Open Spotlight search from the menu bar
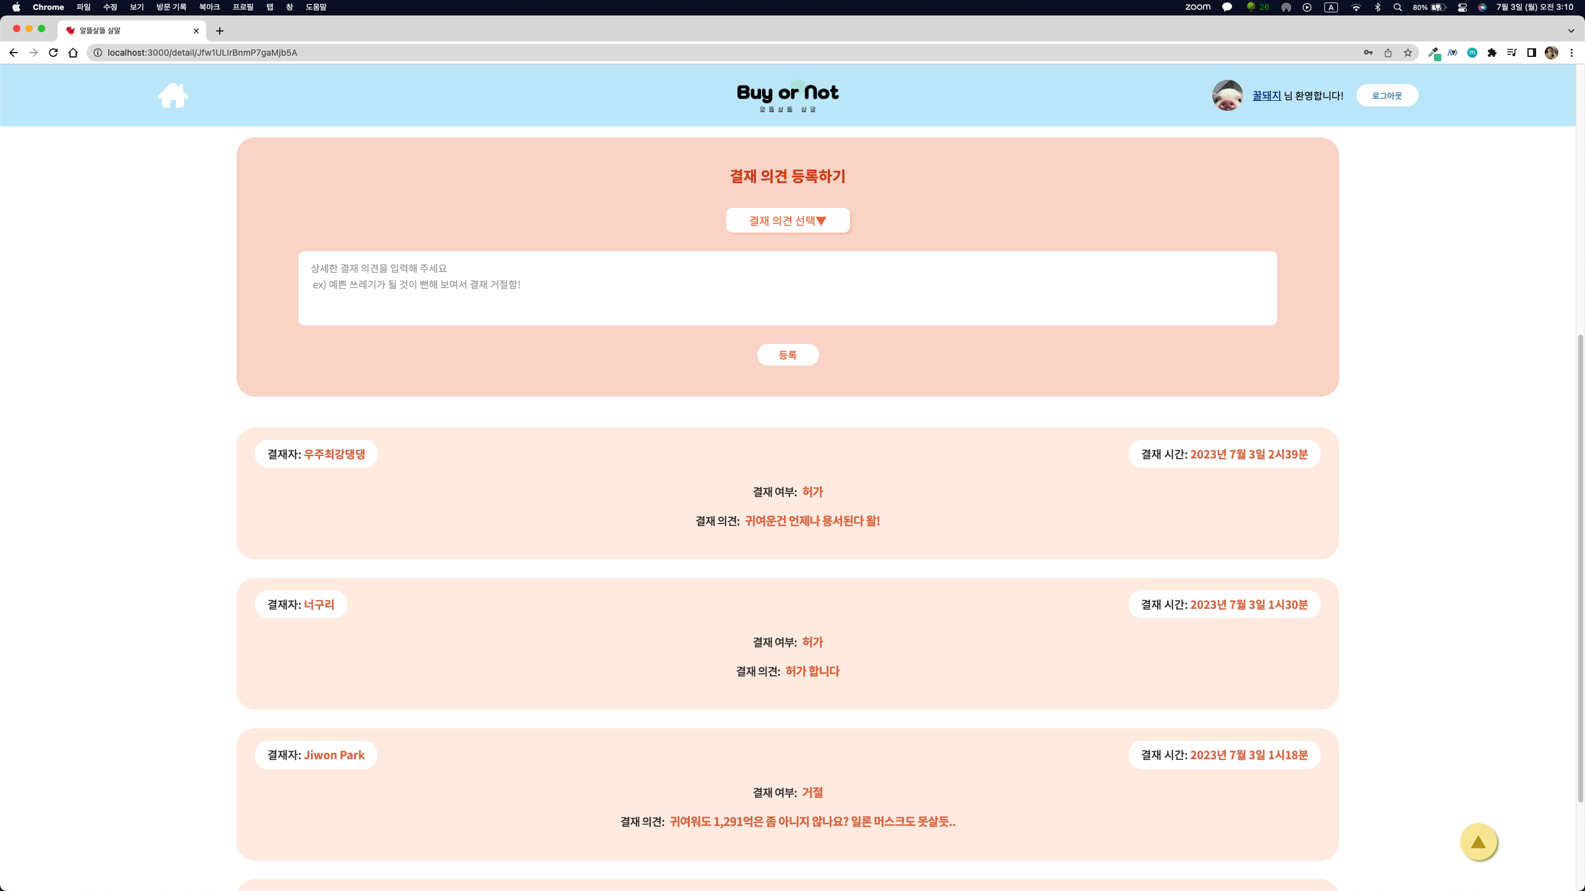 click(x=1397, y=7)
